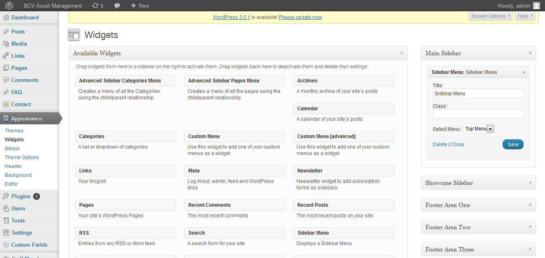Open the Widgets submenu item

tap(14, 140)
